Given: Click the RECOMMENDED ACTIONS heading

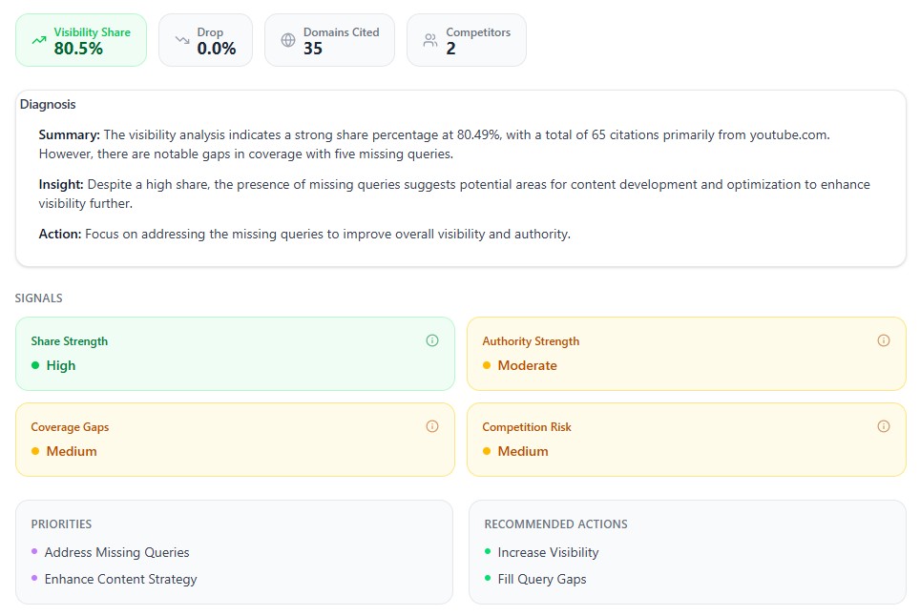Looking at the screenshot, I should point(555,524).
